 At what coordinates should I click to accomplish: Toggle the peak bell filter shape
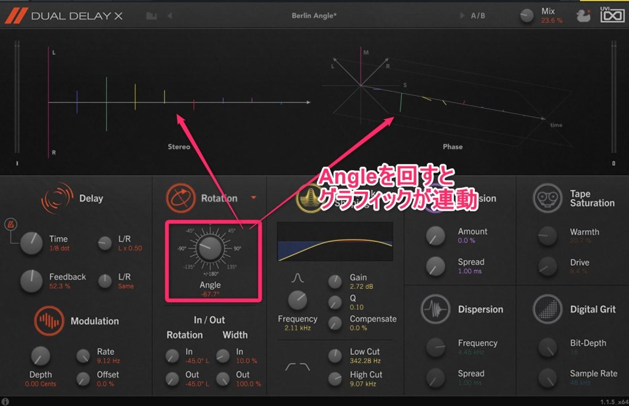click(298, 279)
